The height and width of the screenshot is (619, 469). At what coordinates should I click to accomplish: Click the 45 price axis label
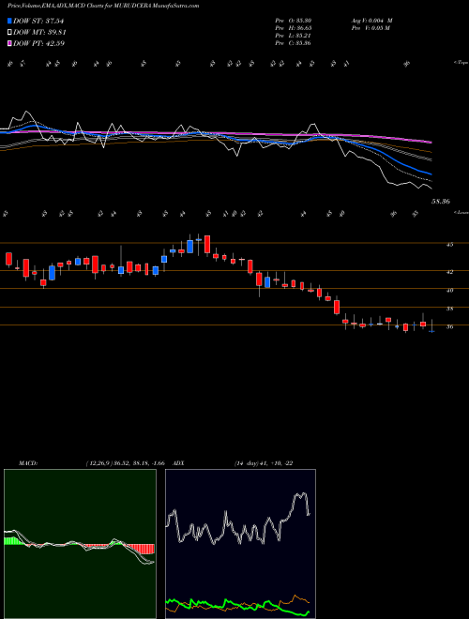point(449,245)
